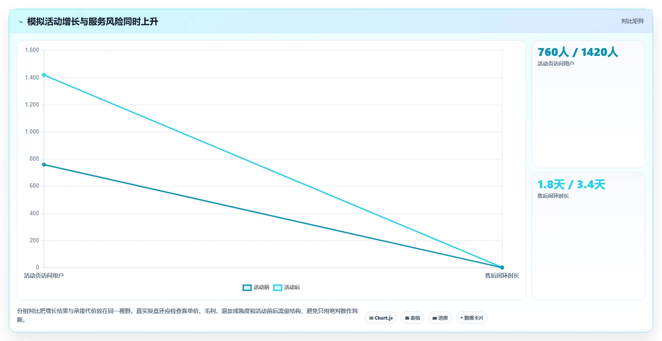The width and height of the screenshot is (662, 341).
Task: Select the Chart.js tag chip
Action: (381, 318)
